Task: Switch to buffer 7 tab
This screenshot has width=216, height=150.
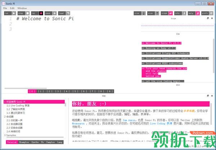Action: [93, 91]
